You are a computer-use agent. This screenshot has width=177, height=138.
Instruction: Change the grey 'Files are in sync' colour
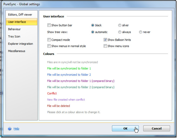(72, 62)
